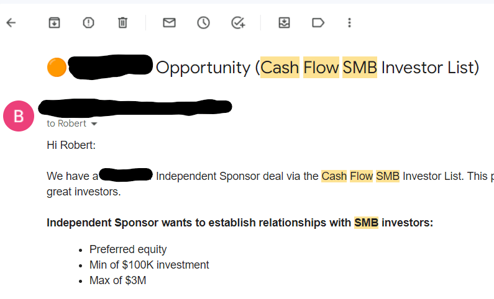Snooze this email with clock icon
The height and width of the screenshot is (299, 494).
tap(204, 22)
